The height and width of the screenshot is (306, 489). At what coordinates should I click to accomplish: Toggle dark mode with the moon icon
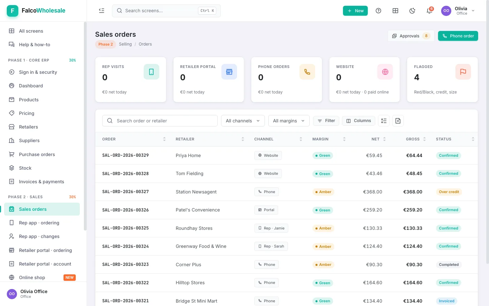click(412, 11)
